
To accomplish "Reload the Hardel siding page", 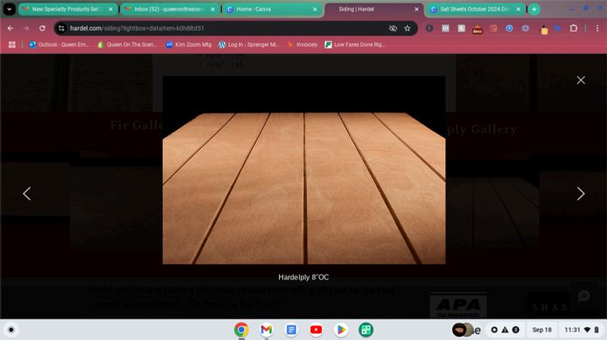I will click(42, 28).
